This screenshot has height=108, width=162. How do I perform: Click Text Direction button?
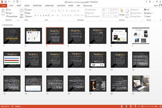(x=91, y=10)
